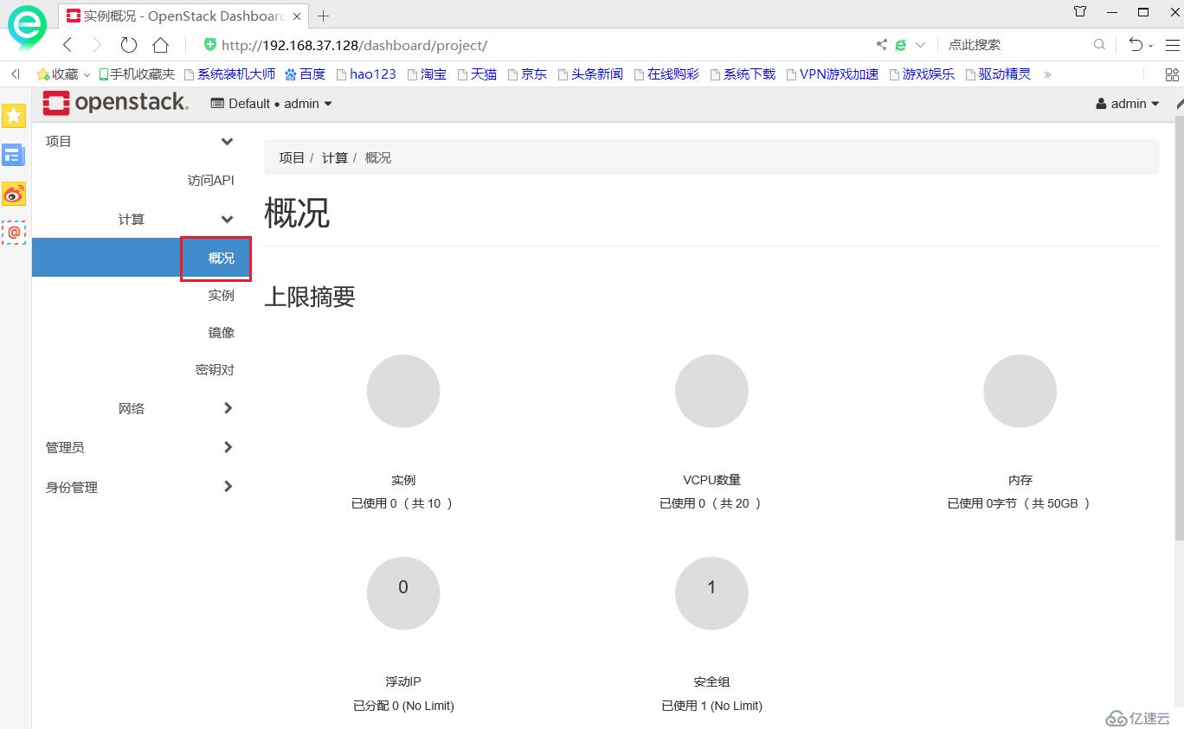The width and height of the screenshot is (1184, 729).
Task: Click the search magnifier icon
Action: 1099,45
